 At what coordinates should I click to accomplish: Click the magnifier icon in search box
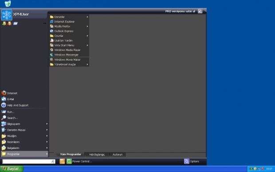pos(53,161)
